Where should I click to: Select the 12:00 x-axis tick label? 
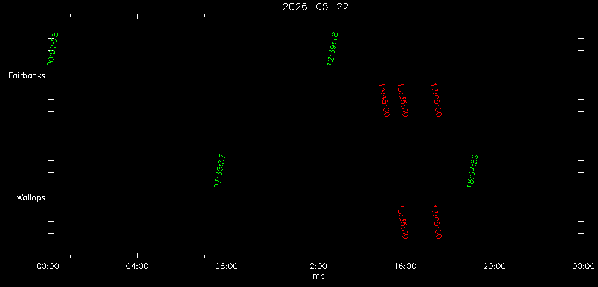[316, 267]
